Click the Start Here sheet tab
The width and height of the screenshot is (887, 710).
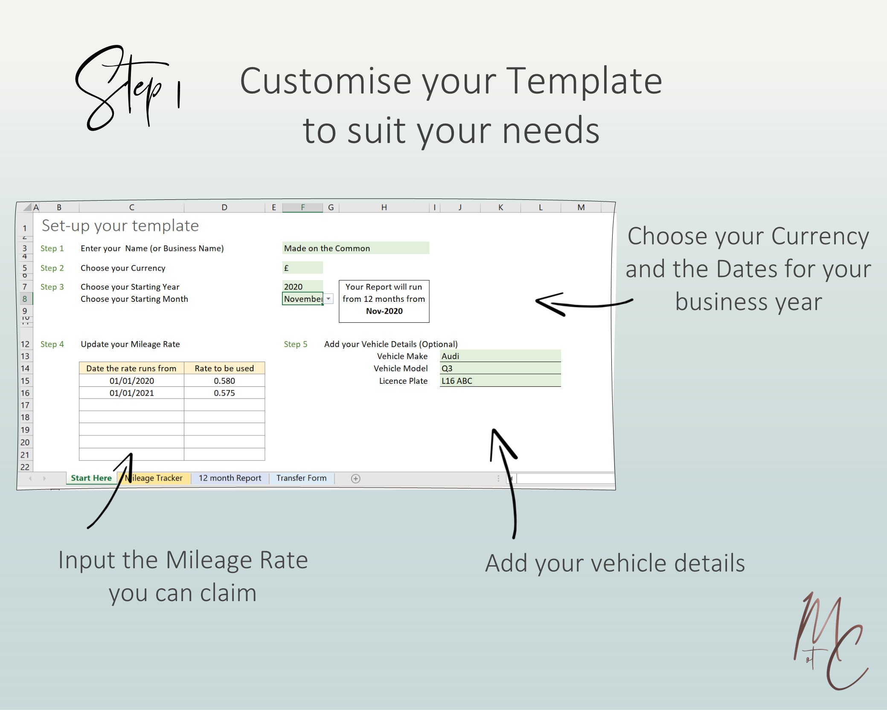[x=91, y=478]
